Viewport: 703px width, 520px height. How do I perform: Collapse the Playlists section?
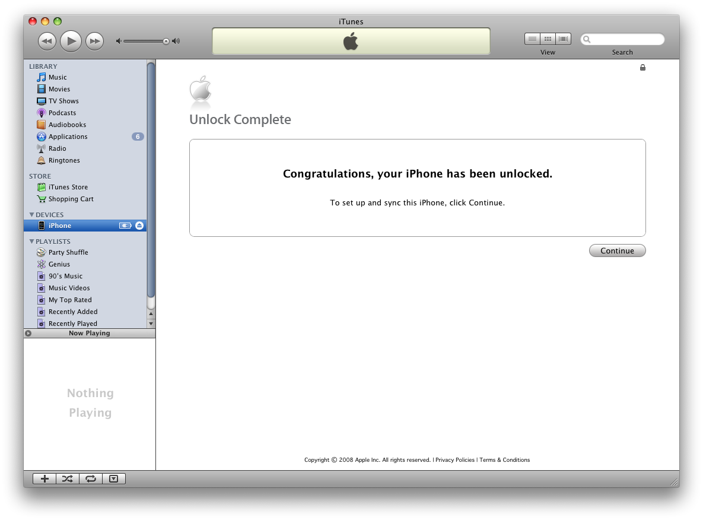pos(32,241)
